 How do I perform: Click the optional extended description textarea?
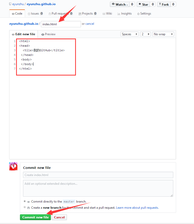[98, 188]
